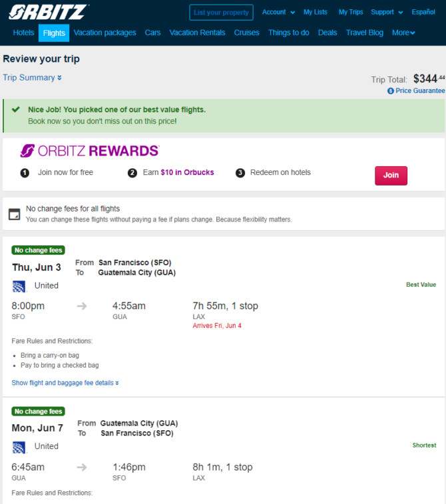Expand the More navigation menu
This screenshot has height=504, width=446.
tap(403, 33)
